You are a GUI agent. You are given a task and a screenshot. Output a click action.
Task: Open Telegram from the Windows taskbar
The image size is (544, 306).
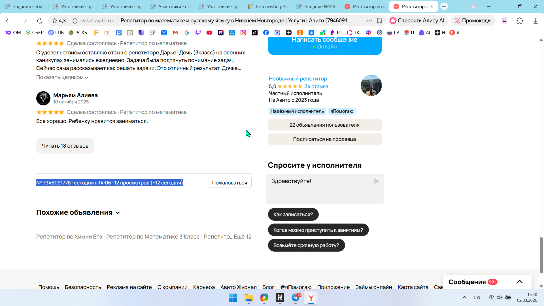click(x=296, y=297)
